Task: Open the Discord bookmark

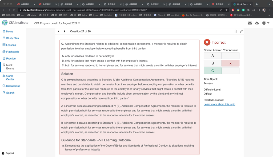Action: pyautogui.click(x=159, y=15)
